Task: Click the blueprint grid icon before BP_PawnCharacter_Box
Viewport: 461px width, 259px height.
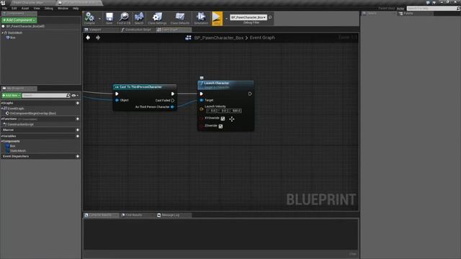Action: (189, 37)
